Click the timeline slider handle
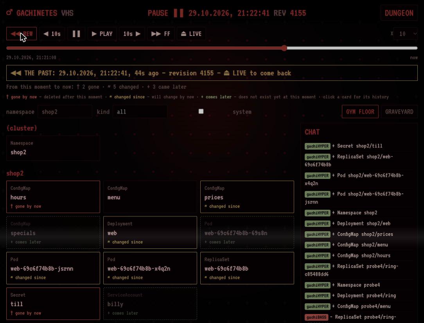Image resolution: width=424 pixels, height=323 pixels. (x=284, y=48)
